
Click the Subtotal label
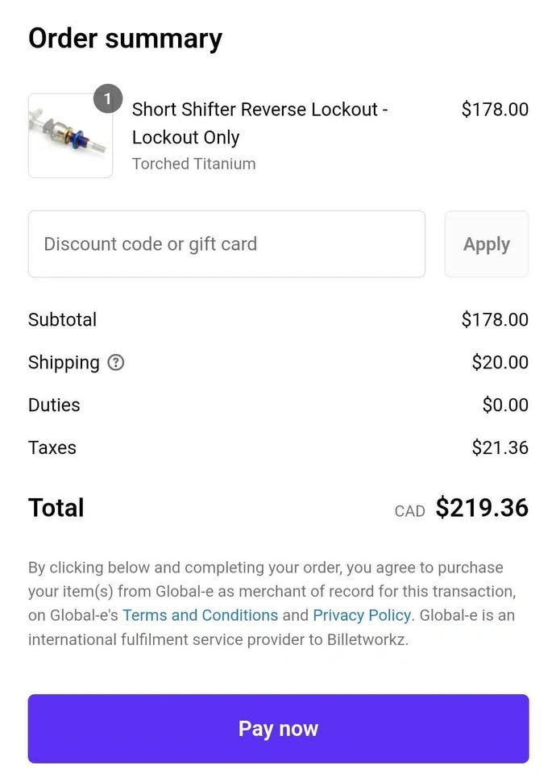coord(62,320)
